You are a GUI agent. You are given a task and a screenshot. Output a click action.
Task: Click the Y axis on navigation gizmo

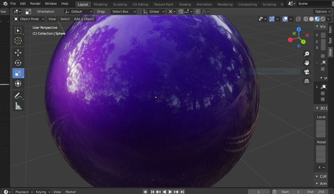tap(303, 42)
